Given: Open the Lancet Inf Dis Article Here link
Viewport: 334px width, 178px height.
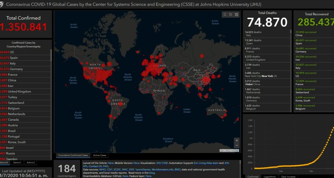Looking at the screenshot, I should click(x=111, y=163).
